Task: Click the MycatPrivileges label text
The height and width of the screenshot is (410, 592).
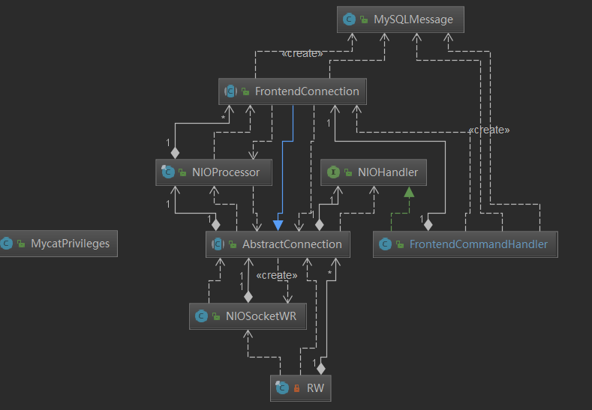Action: point(71,244)
